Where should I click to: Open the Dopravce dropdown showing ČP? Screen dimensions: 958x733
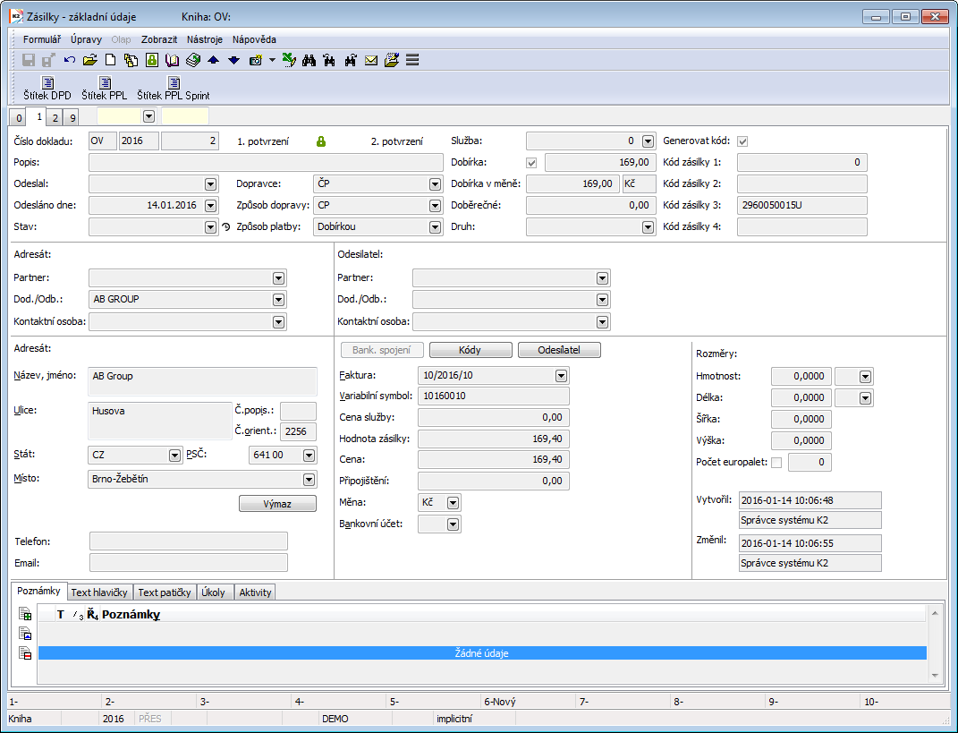(x=435, y=184)
